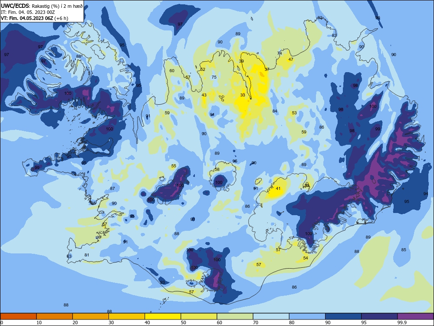Click the humidity value '39' on the map
This screenshot has width=434, height=326.
tap(241, 61)
